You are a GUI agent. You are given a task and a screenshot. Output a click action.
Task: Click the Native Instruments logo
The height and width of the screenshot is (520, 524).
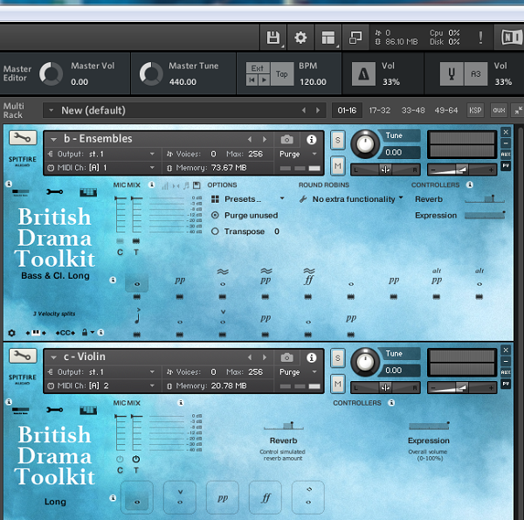pos(512,37)
